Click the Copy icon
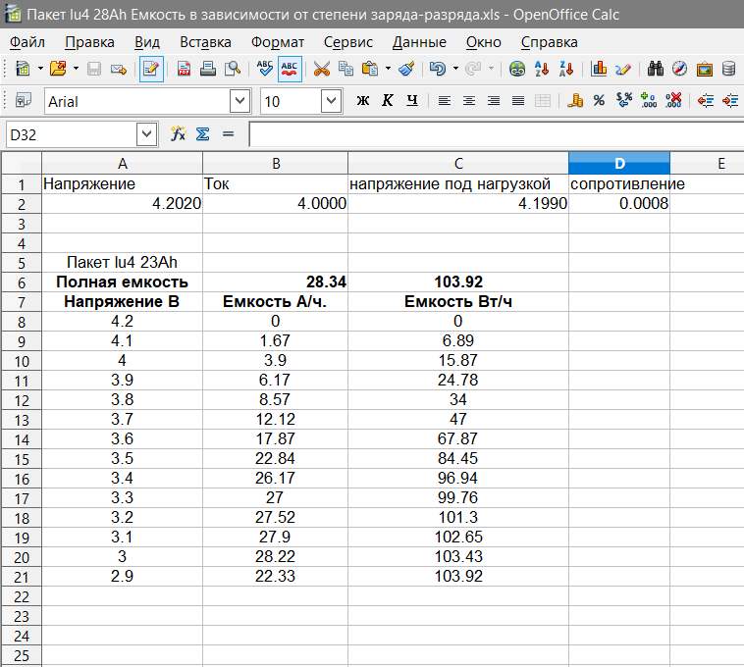744x667 pixels. [345, 70]
